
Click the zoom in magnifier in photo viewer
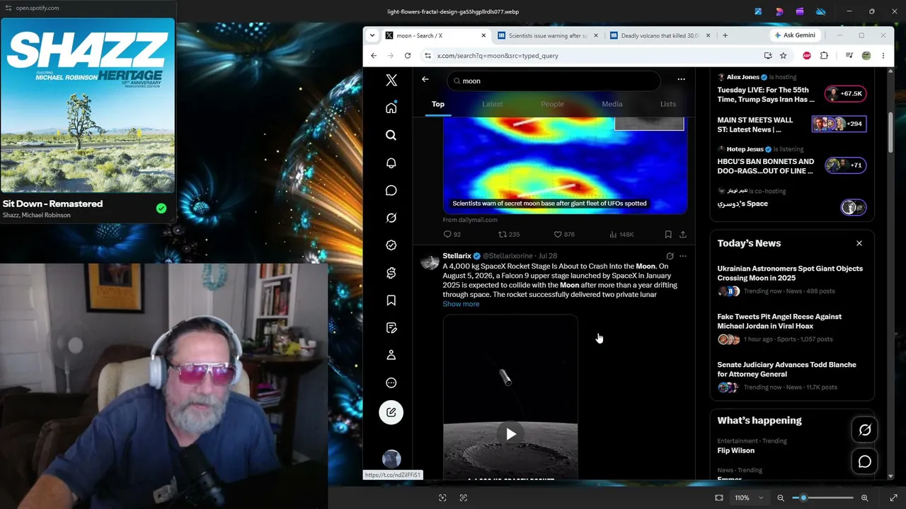click(x=865, y=498)
